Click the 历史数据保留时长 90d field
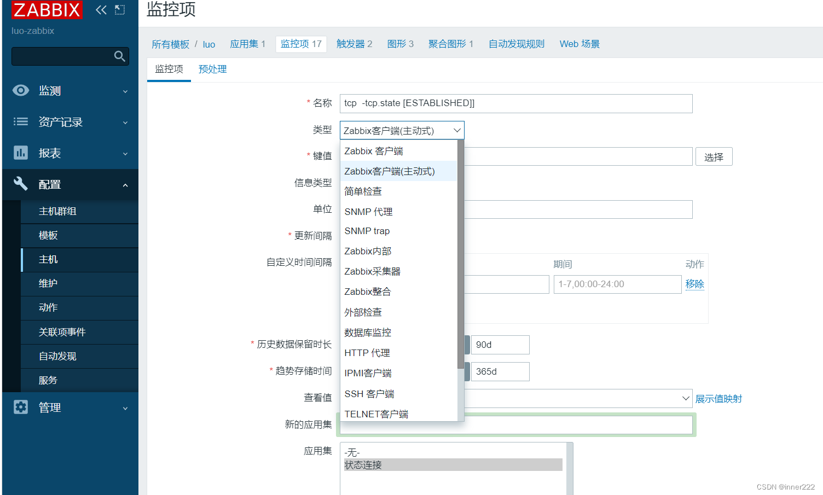 pos(500,345)
